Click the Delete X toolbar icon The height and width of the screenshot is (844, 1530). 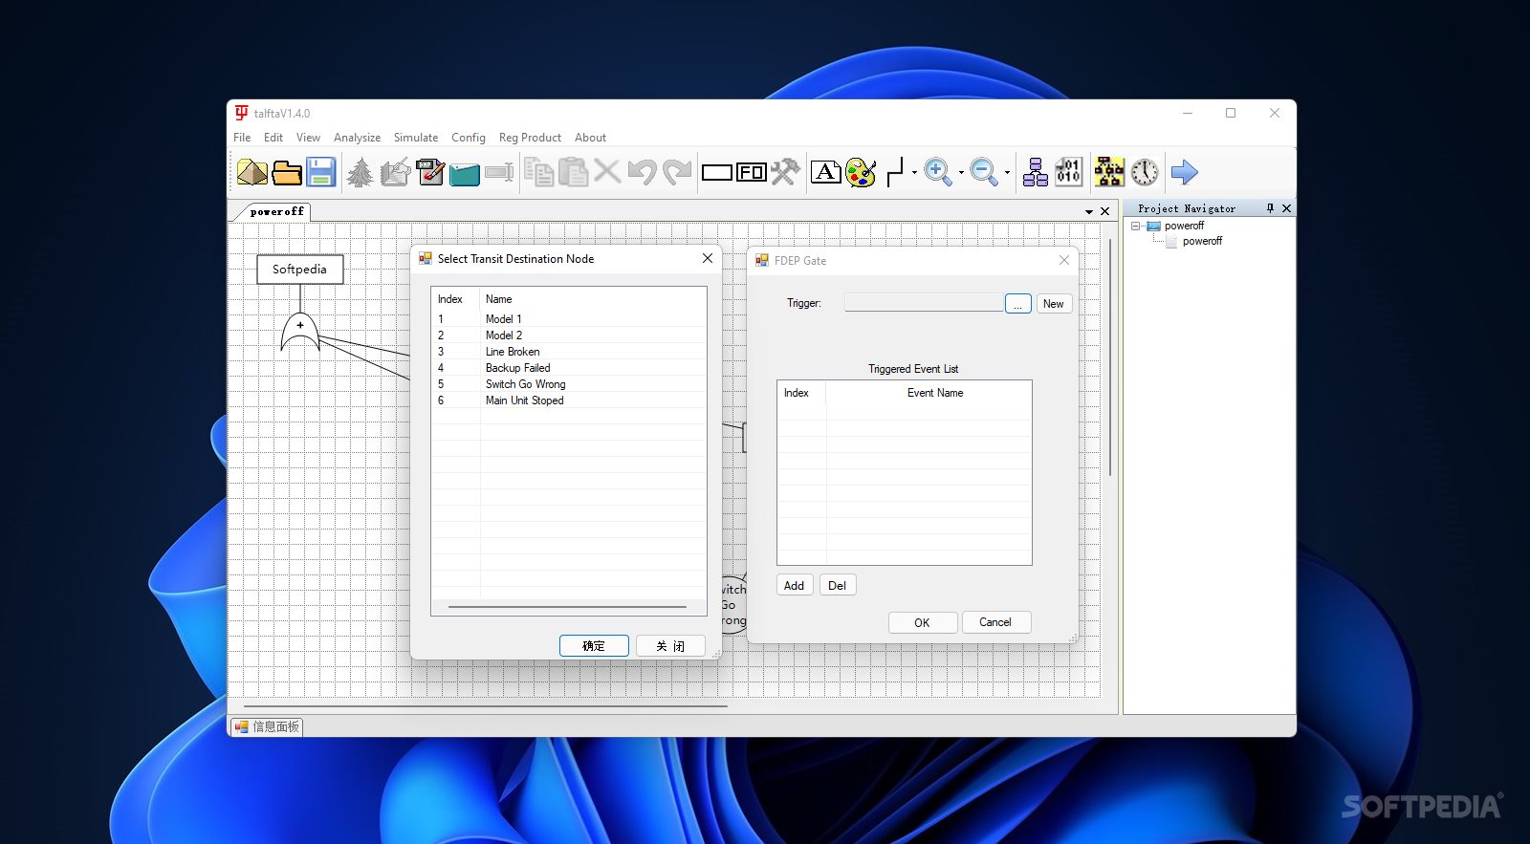coord(607,171)
